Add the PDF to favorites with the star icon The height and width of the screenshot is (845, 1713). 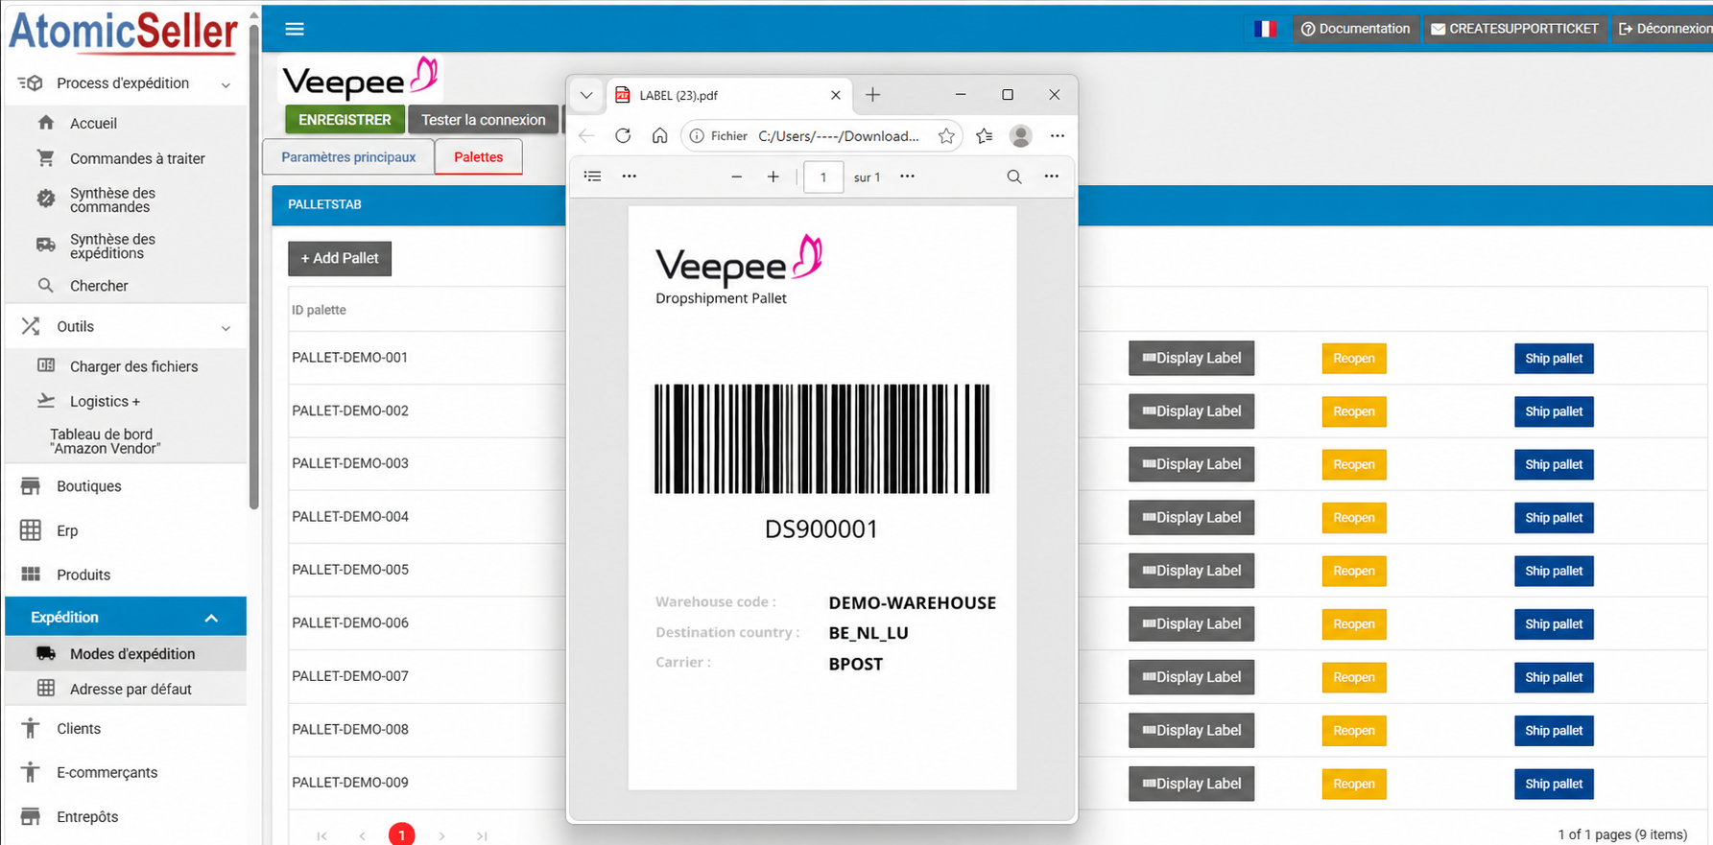tap(946, 136)
